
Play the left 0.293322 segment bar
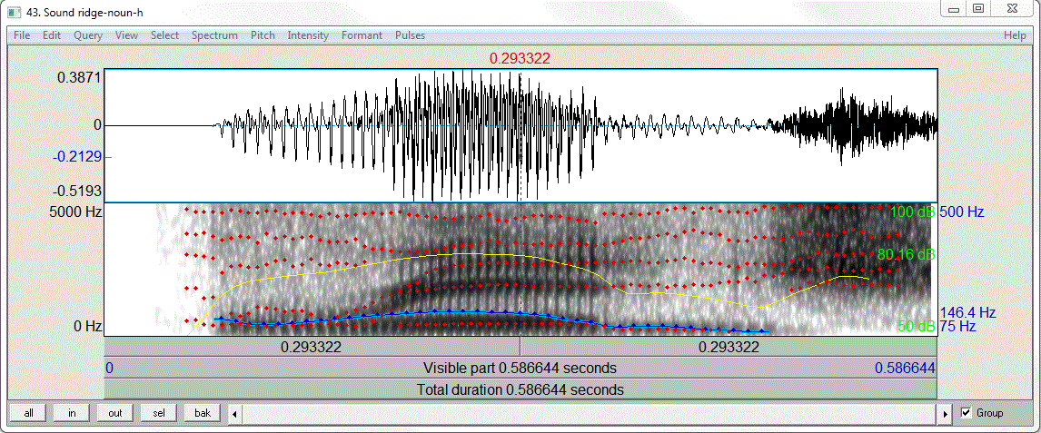pyautogui.click(x=312, y=347)
